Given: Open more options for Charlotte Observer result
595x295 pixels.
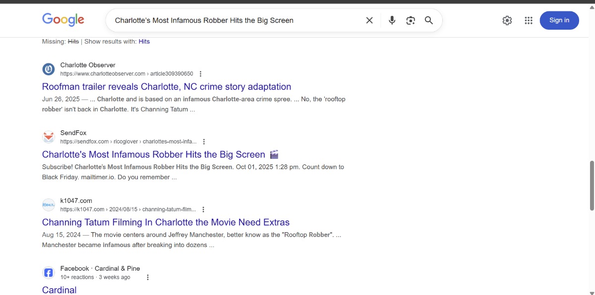Looking at the screenshot, I should click(200, 74).
